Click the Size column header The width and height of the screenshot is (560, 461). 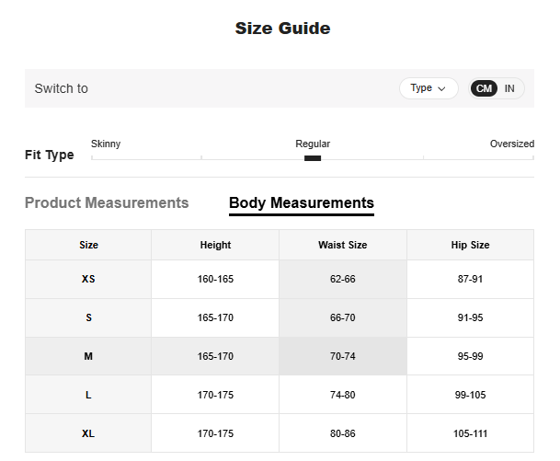point(88,245)
